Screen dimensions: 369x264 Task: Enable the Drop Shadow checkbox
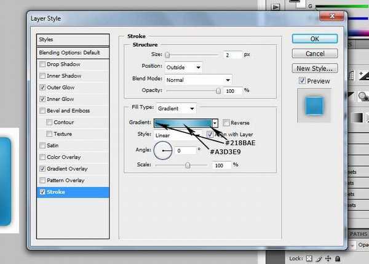coord(42,64)
